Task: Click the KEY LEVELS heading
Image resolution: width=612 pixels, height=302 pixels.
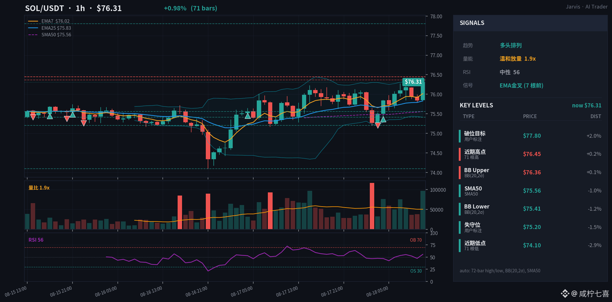Action: [x=476, y=106]
